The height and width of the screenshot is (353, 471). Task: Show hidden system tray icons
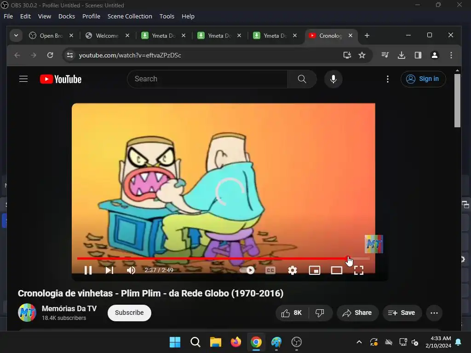point(359,342)
